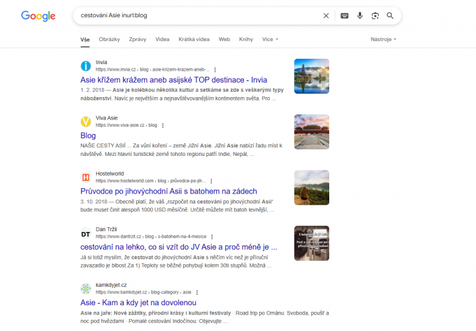This screenshot has width=476, height=331.
Task: Click the Invia temple thumbnail image
Action: click(x=311, y=76)
